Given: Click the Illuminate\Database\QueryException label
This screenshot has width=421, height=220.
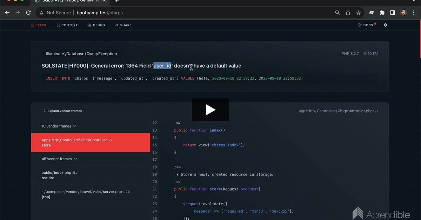Looking at the screenshot, I should [81, 54].
